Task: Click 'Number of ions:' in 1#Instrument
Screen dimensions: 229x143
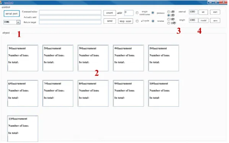Action: (x=19, y=55)
